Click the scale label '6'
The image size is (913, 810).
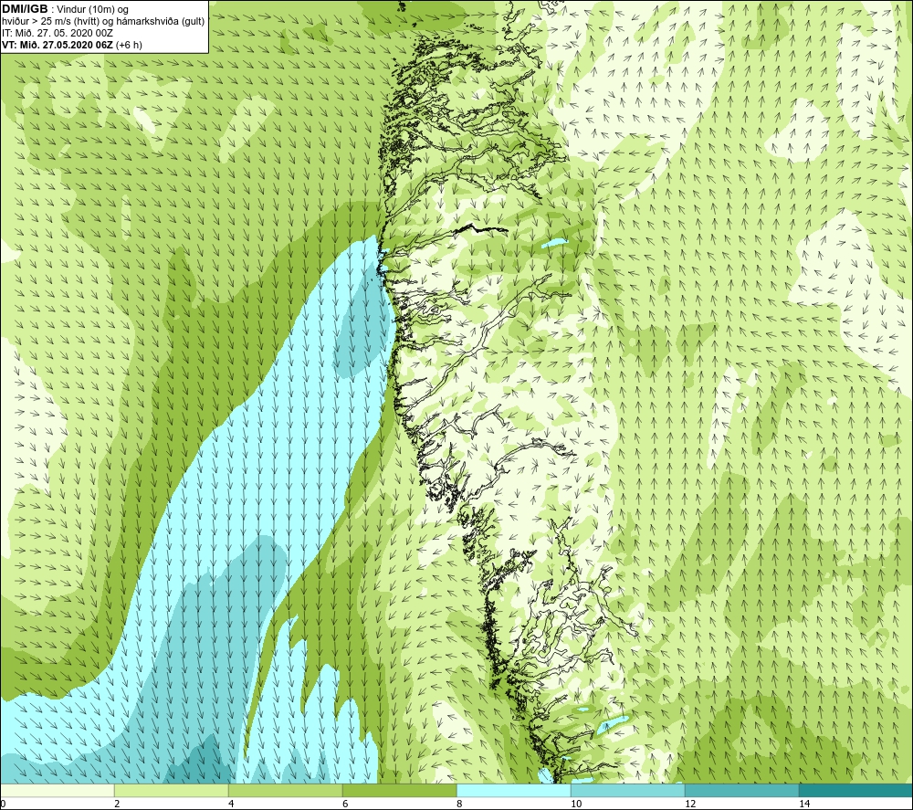[x=345, y=804]
